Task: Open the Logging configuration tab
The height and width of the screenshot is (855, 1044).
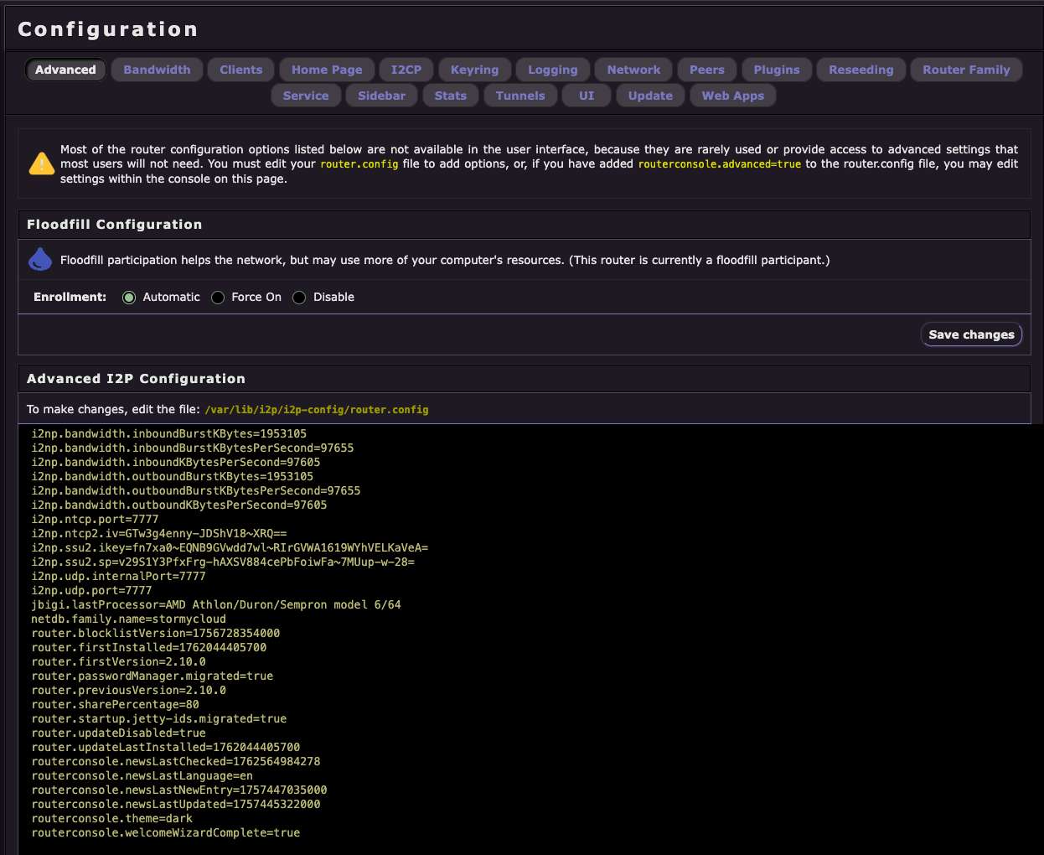Action: click(x=552, y=70)
